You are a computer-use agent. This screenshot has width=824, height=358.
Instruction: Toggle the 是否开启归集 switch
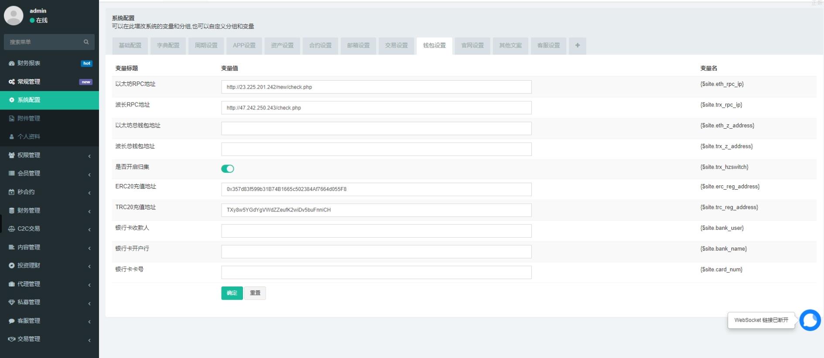click(227, 169)
